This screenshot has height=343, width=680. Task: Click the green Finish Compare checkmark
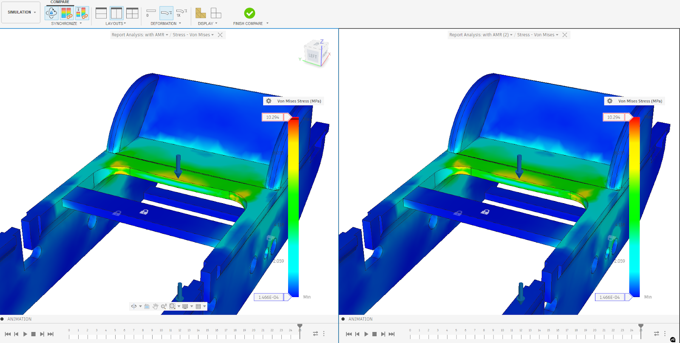coord(249,13)
